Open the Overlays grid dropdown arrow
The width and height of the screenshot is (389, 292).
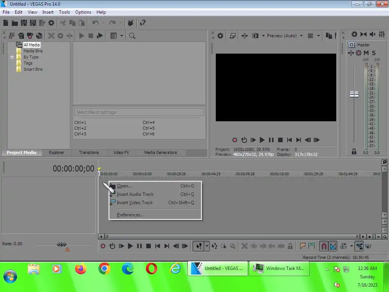tap(318, 36)
